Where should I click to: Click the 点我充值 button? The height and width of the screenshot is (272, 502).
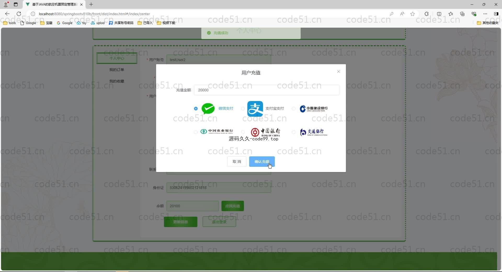233,206
